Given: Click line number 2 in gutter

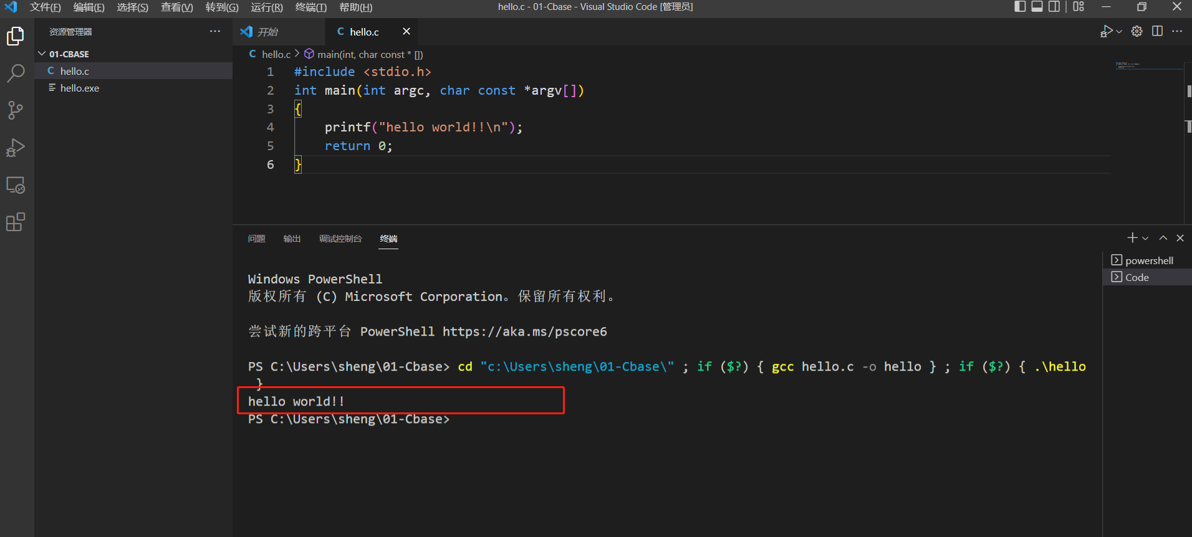Looking at the screenshot, I should coord(271,90).
